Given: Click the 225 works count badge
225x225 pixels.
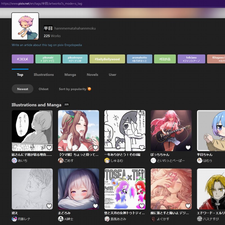Looking at the screenshot, I should coord(66,104).
